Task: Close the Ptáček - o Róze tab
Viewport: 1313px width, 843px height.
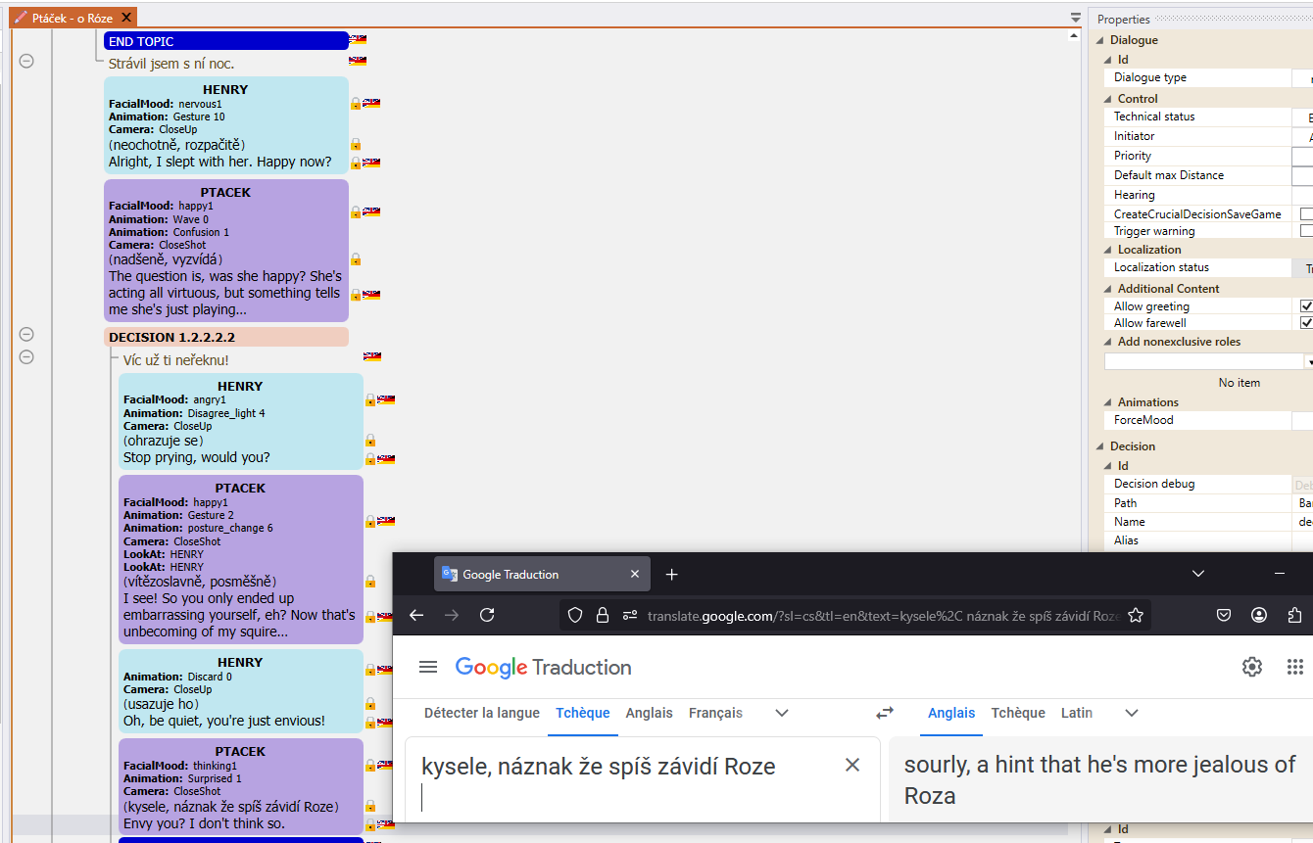Action: click(125, 18)
